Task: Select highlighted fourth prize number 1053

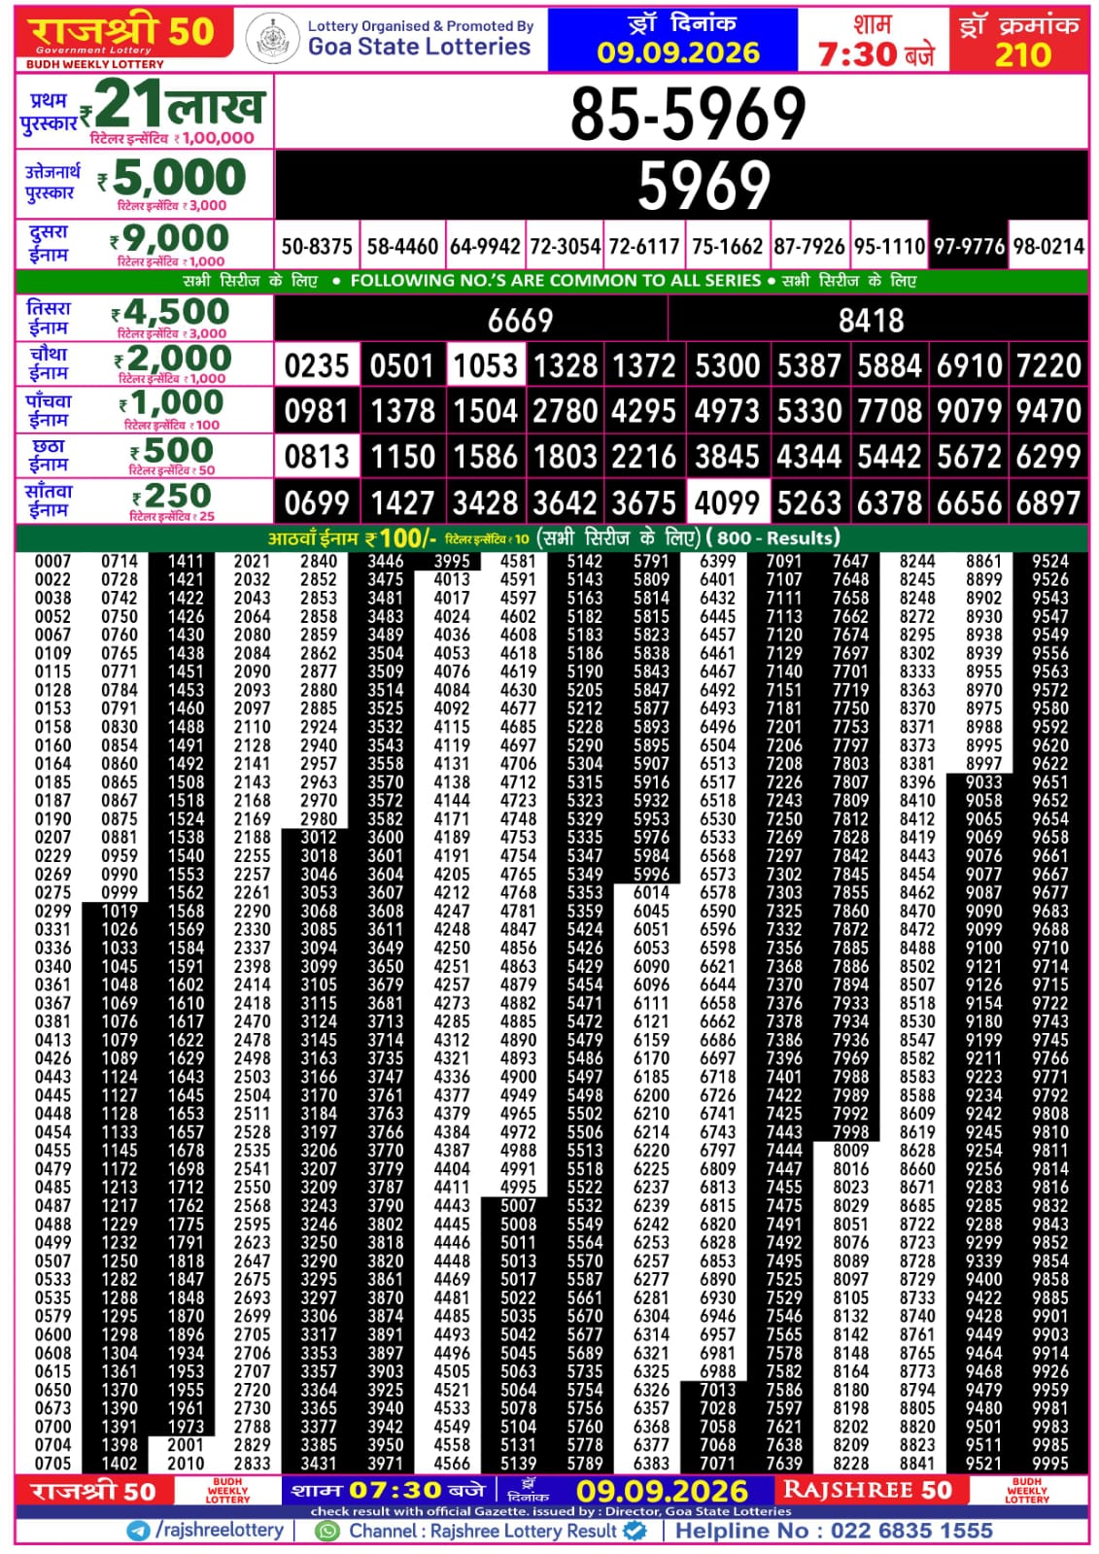Action: click(x=486, y=365)
